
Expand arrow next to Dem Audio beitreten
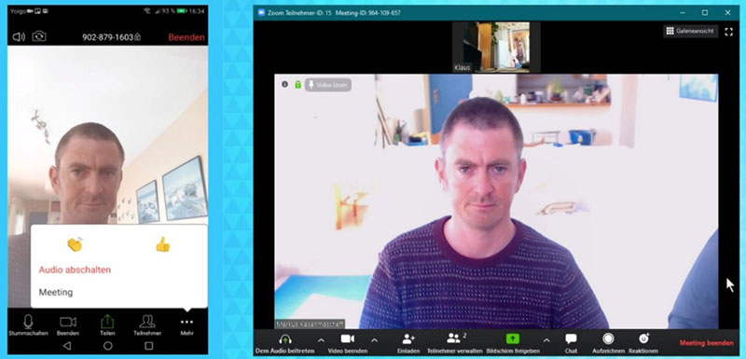pos(321,340)
